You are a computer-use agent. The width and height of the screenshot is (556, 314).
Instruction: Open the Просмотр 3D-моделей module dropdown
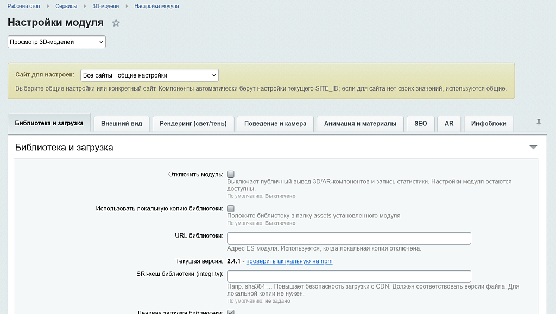56,42
